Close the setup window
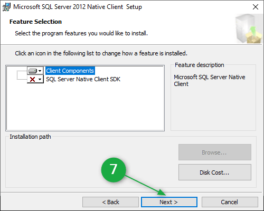This screenshot has width=264, height=211. pos(256,7)
